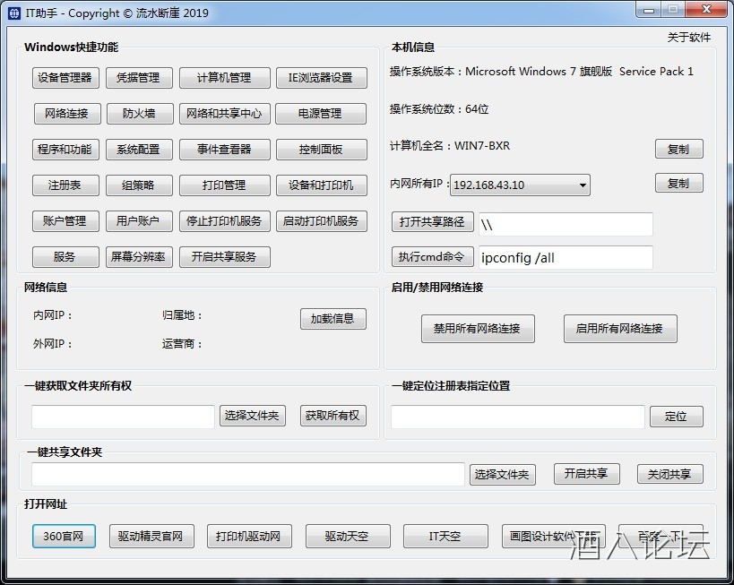Open 关于软件 menu item

[x=688, y=38]
